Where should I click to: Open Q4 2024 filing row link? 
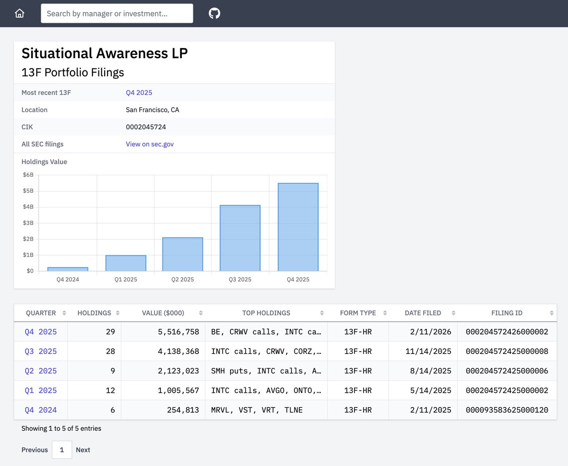tap(41, 410)
